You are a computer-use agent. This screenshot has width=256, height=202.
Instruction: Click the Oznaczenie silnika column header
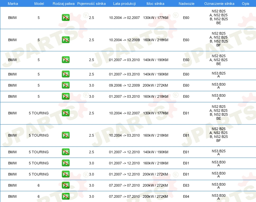tap(219, 4)
